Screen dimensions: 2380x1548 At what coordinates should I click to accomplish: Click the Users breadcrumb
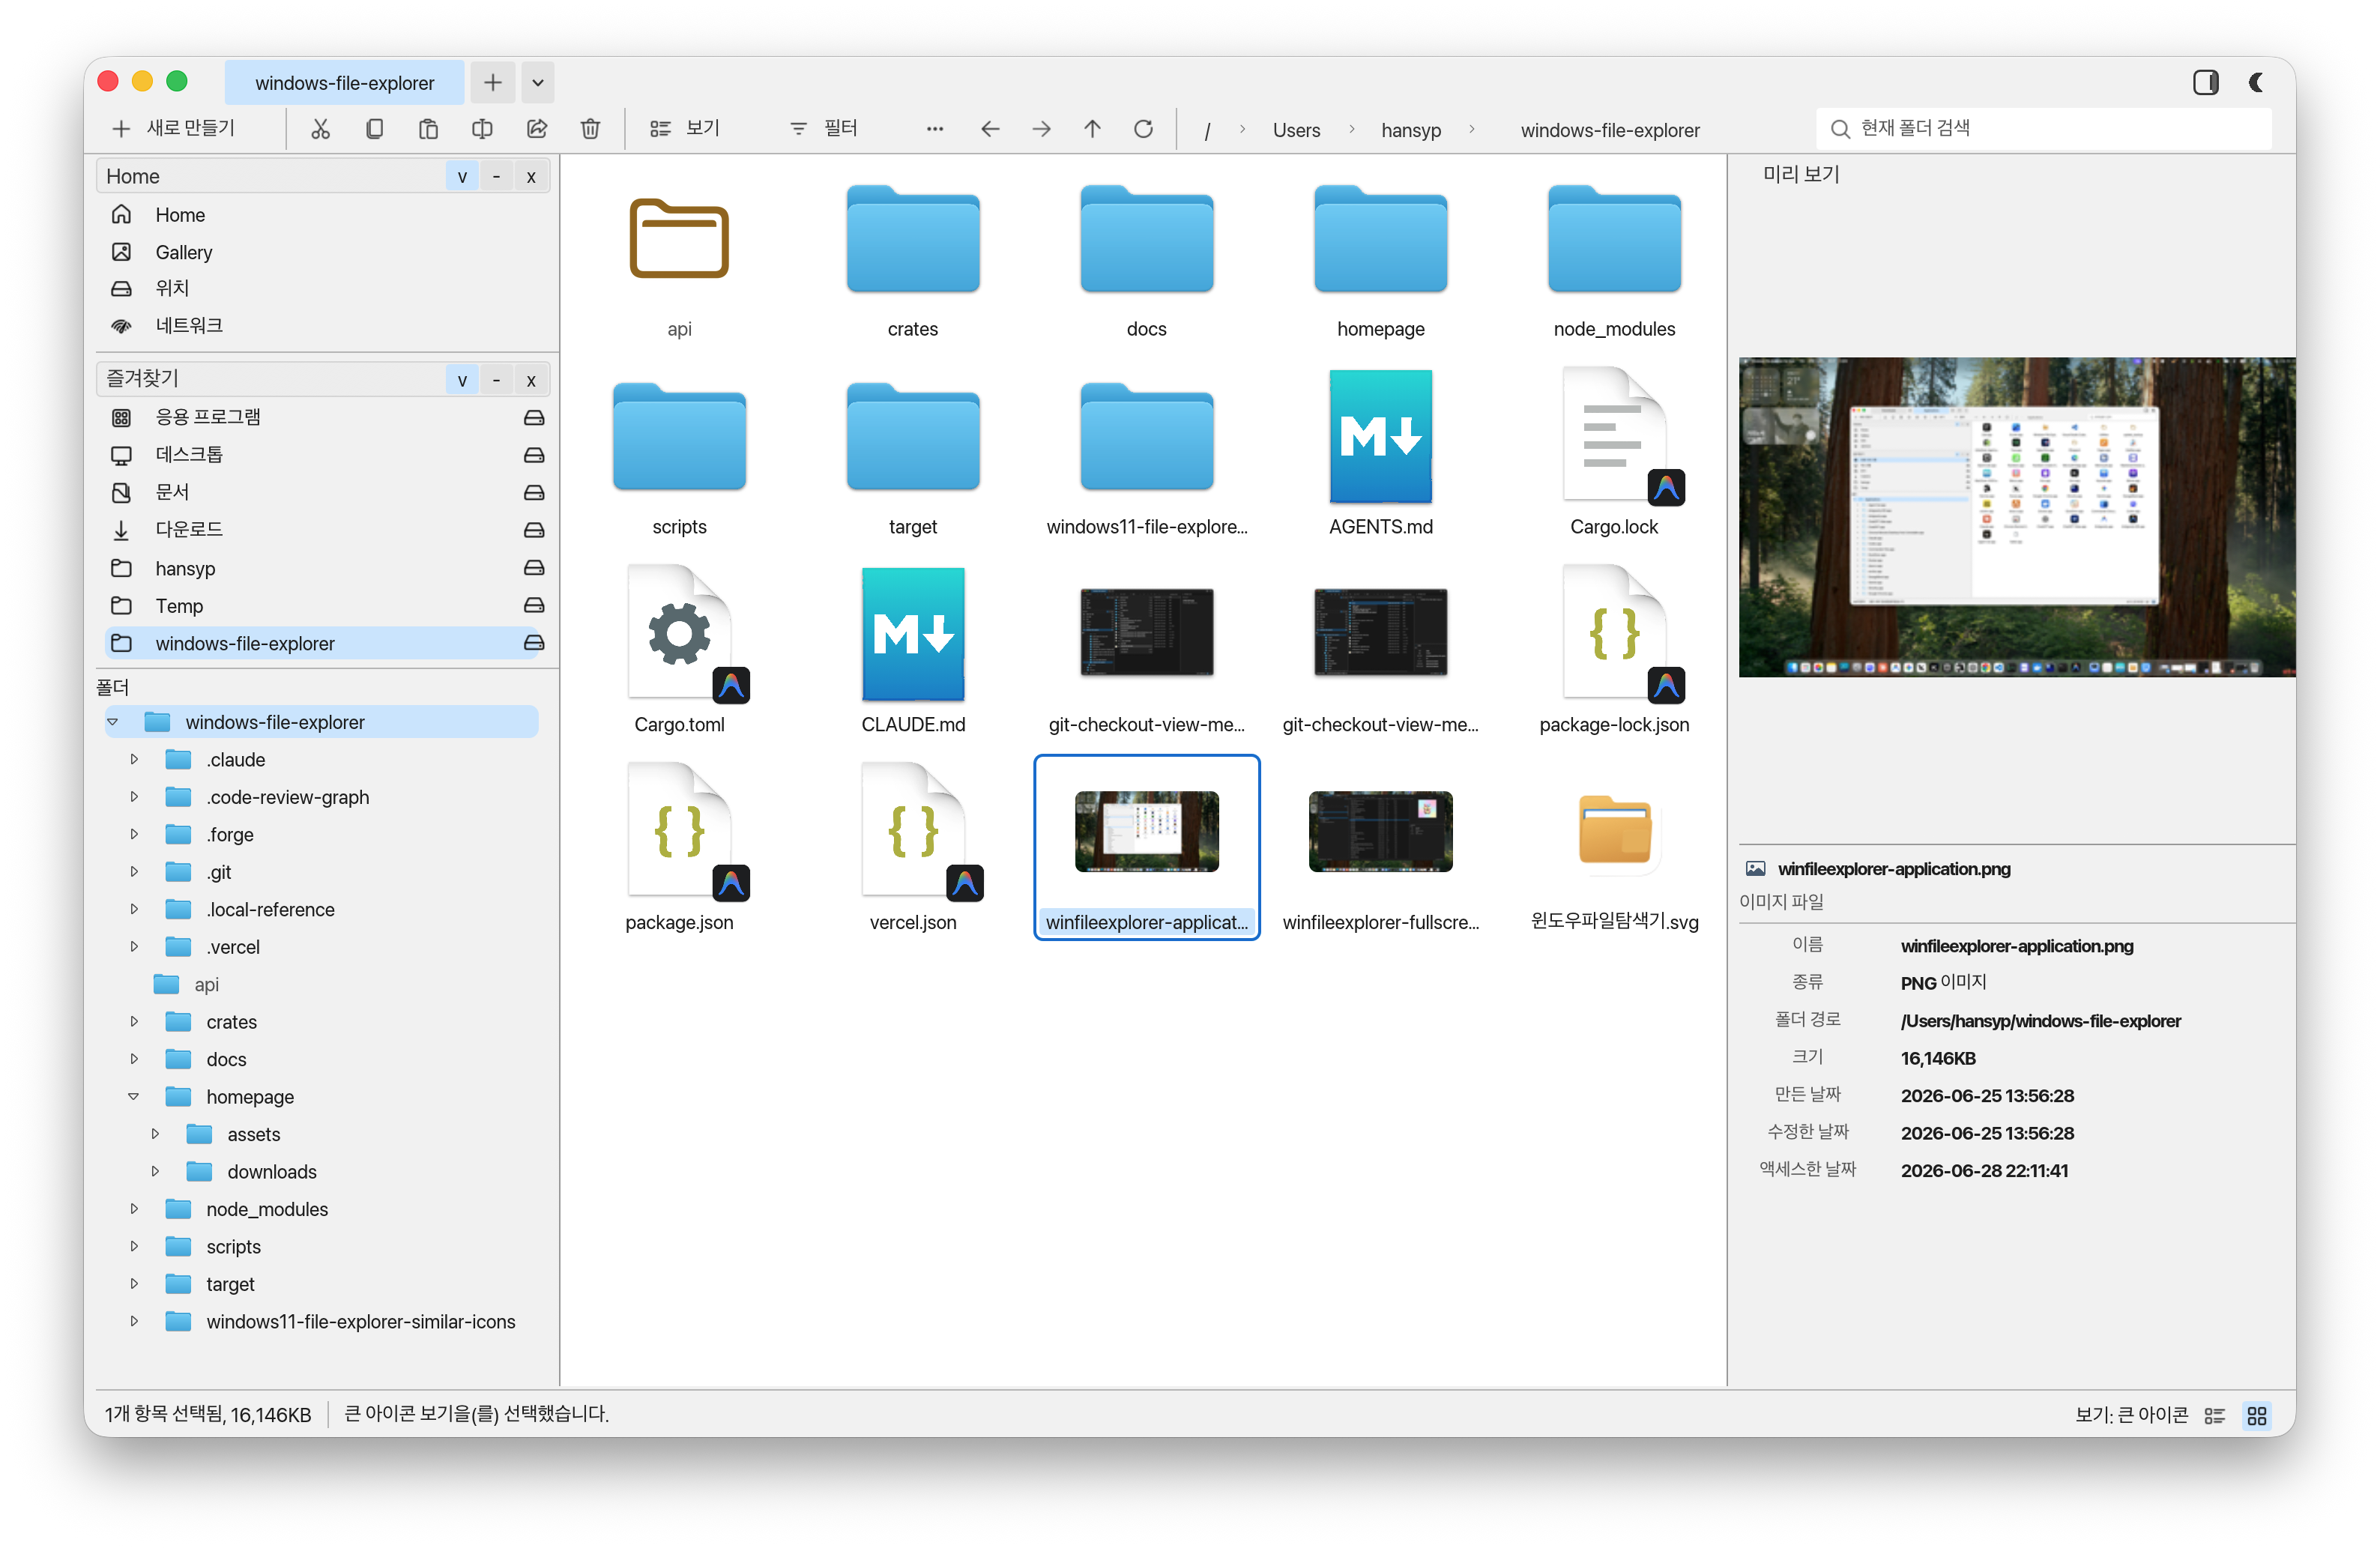[1296, 130]
